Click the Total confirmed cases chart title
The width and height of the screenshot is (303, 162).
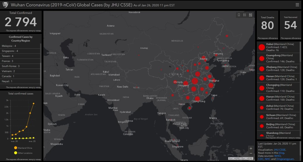coord(21,93)
